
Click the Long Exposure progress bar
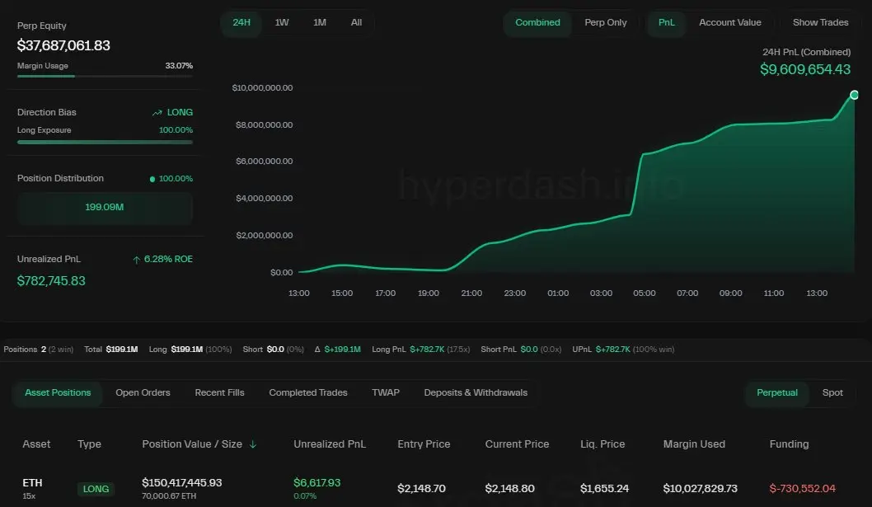click(105, 143)
